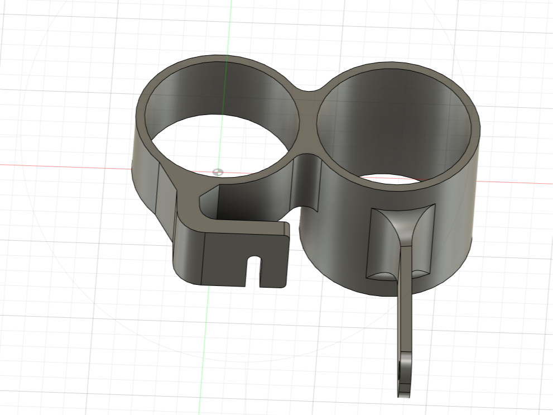Image resolution: width=553 pixels, height=415 pixels.
Task: Select the bridge joining both rings
Action: [x=308, y=122]
